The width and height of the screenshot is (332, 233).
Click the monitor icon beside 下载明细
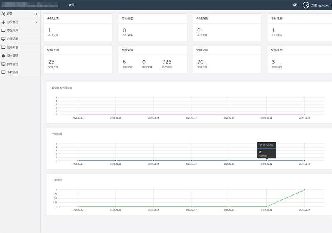(3, 73)
